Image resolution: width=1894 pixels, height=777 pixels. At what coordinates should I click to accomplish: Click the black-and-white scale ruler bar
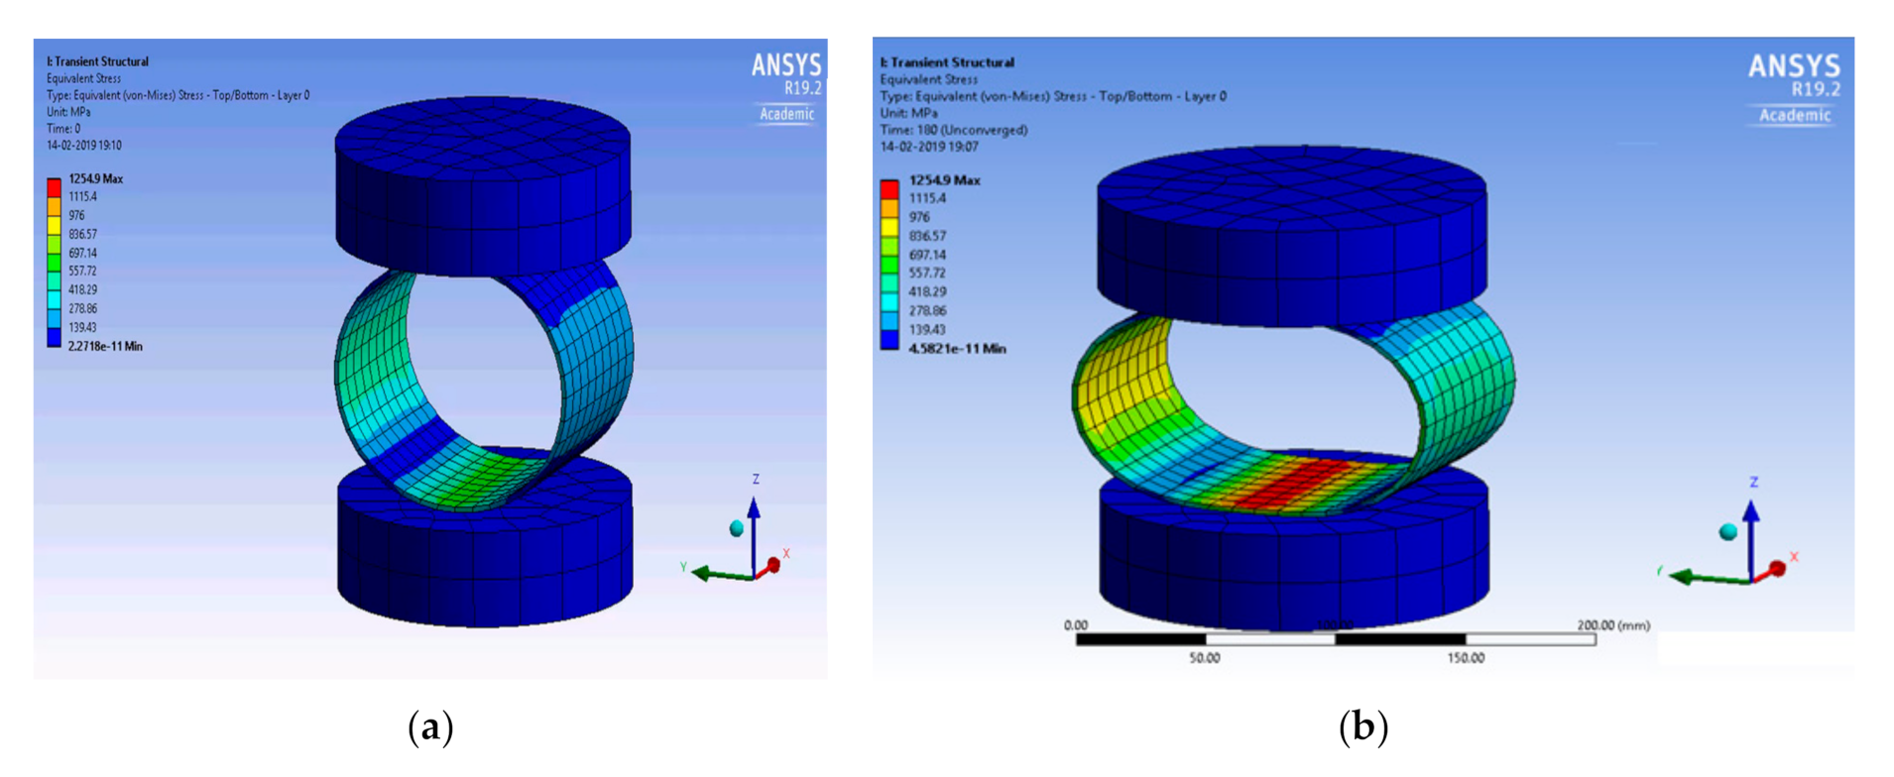[x=1336, y=639]
